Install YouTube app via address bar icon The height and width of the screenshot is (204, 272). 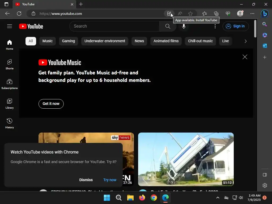(169, 14)
